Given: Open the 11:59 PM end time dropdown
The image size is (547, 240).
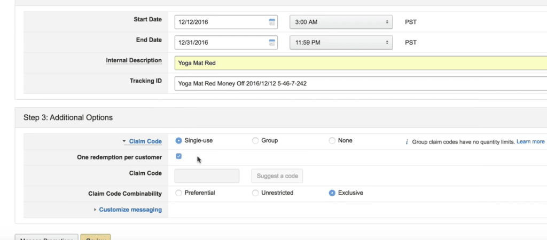Looking at the screenshot, I should [341, 43].
